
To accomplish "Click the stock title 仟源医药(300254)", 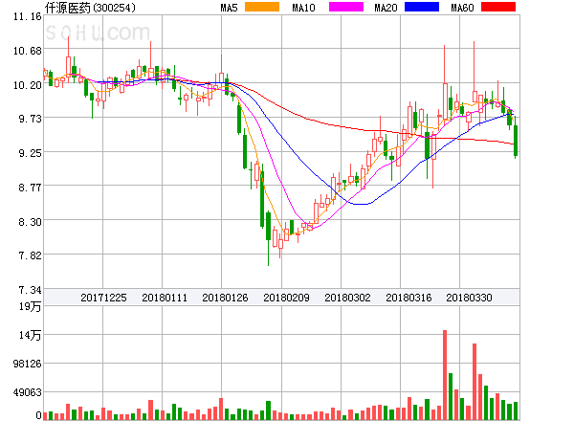I will pos(90,8).
